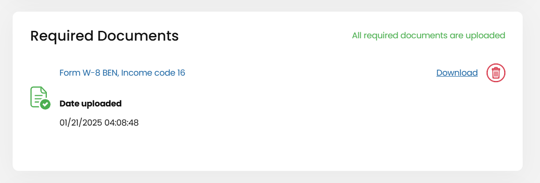Viewport: 540px width, 183px height.
Task: Click the Required Documents heading
Action: point(104,36)
